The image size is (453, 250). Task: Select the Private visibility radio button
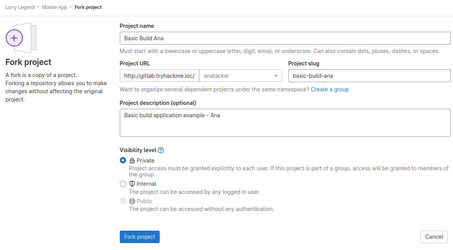tap(123, 160)
